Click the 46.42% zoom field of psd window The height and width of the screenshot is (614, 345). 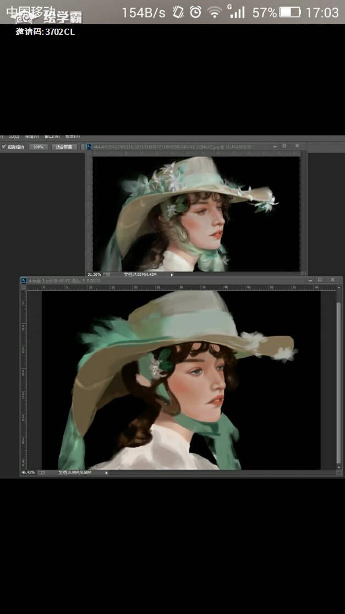pos(28,472)
